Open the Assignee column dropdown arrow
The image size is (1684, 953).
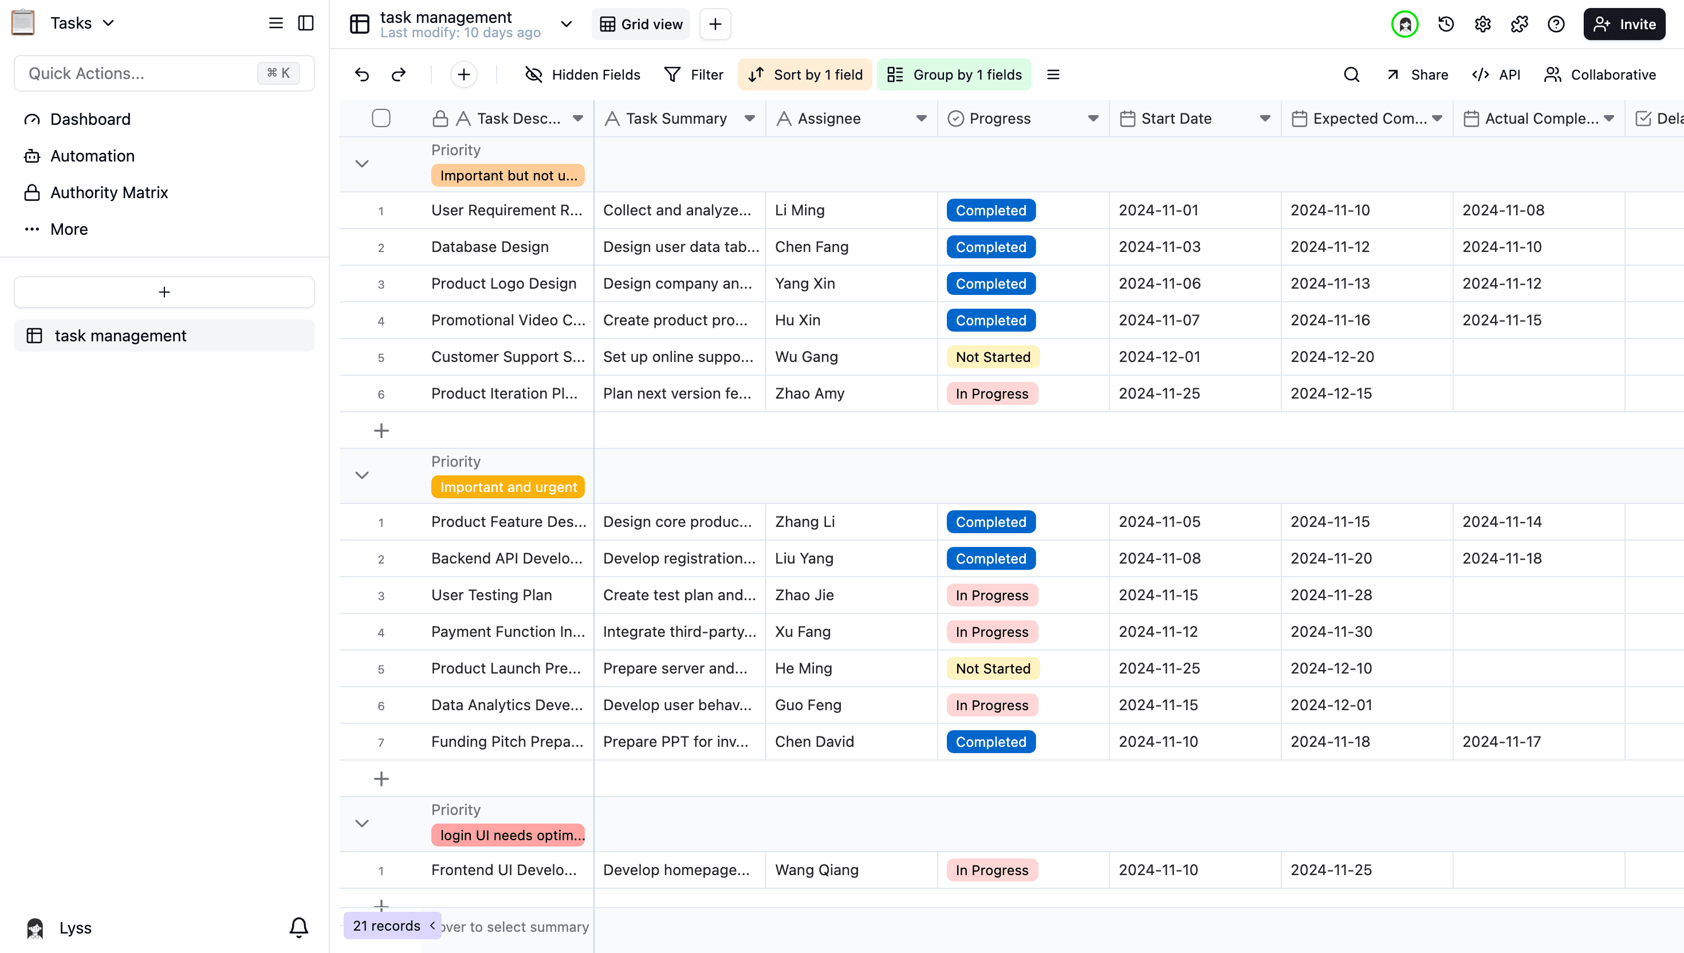click(x=922, y=119)
